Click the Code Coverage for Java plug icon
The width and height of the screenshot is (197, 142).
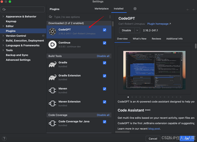(52, 124)
